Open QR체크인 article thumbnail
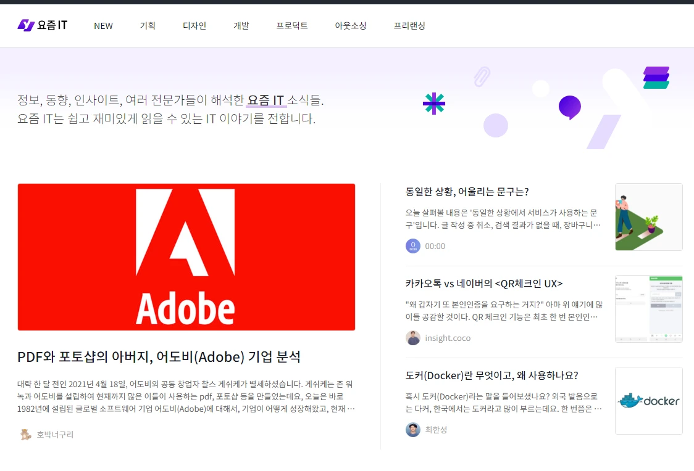The image size is (694, 471). pyautogui.click(x=649, y=309)
